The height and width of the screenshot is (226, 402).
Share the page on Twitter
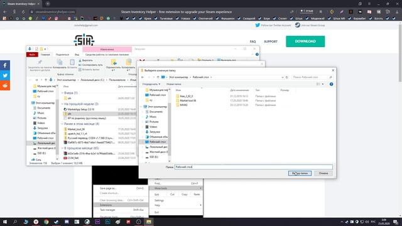click(x=5, y=75)
